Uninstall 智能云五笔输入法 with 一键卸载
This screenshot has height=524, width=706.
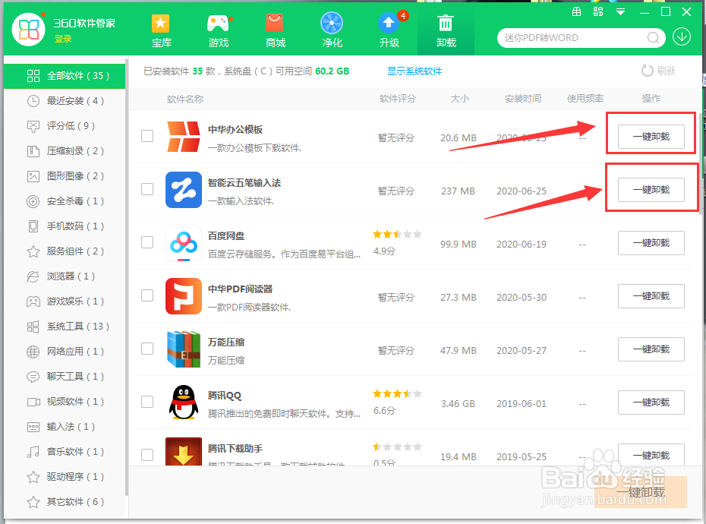pyautogui.click(x=651, y=190)
